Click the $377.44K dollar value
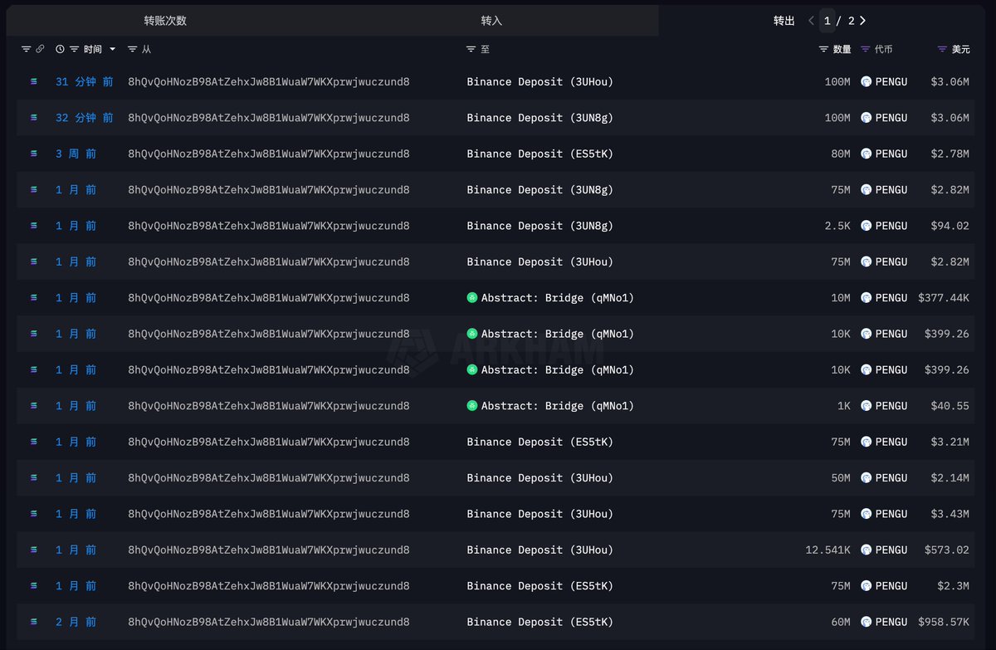The height and width of the screenshot is (650, 996). coord(944,298)
